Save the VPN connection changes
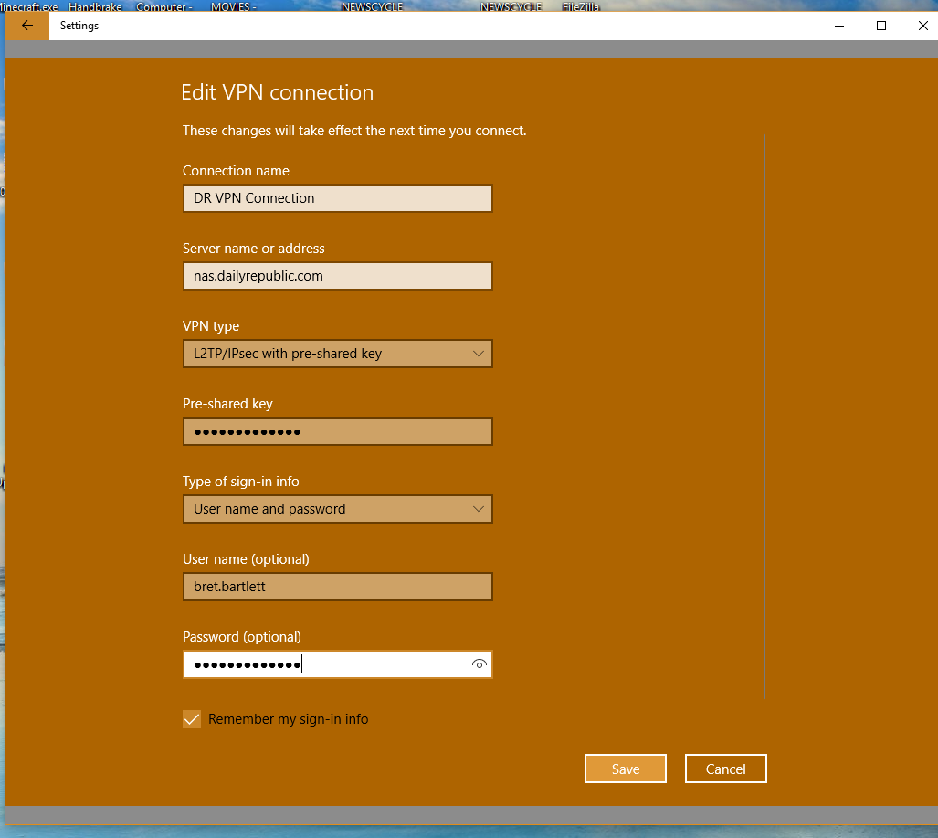Image resolution: width=938 pixels, height=838 pixels. 625,769
